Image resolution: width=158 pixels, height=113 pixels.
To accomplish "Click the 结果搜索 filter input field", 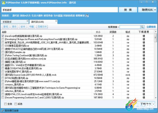I will (x=130, y=27).
